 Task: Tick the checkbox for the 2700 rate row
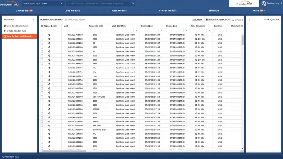point(42,35)
